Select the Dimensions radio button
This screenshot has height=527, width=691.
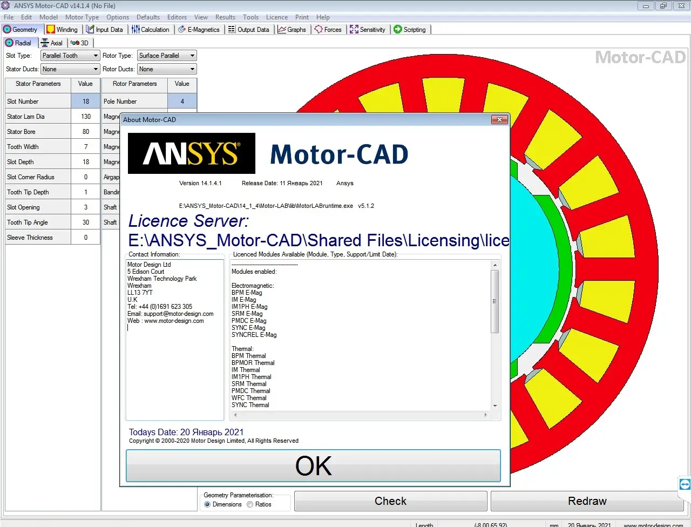207,504
